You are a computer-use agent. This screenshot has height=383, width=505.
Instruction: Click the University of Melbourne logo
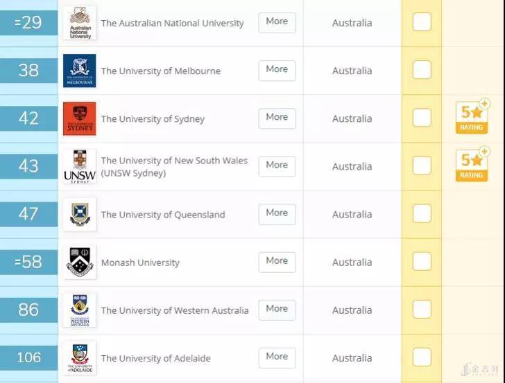click(x=80, y=71)
